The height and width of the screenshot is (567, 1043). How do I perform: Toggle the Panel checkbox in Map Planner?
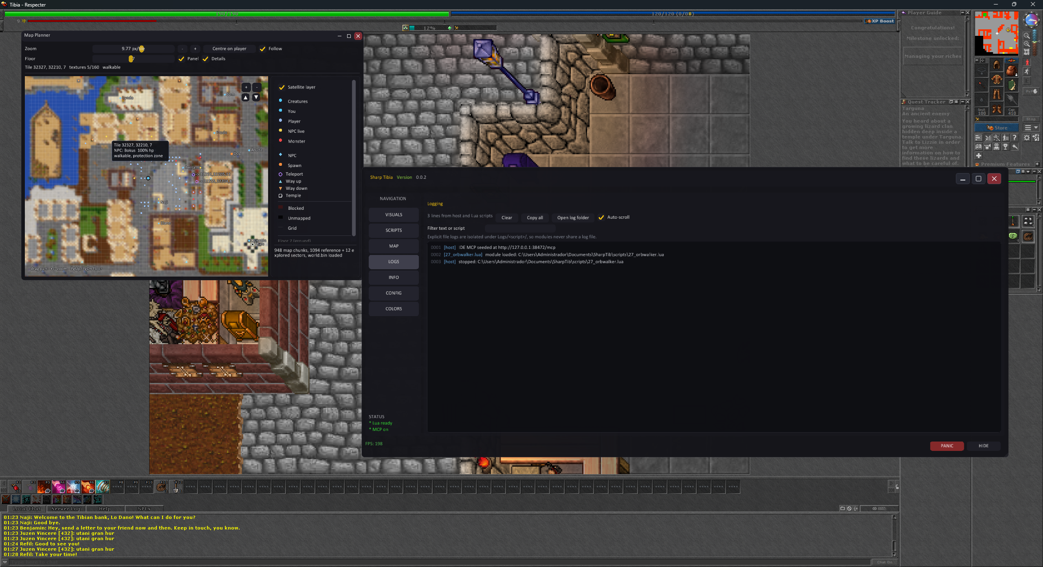(x=181, y=59)
